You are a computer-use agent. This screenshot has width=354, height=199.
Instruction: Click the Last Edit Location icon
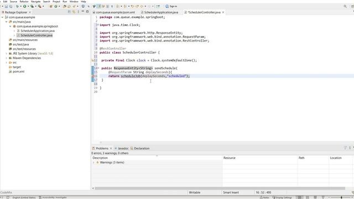point(133,6)
